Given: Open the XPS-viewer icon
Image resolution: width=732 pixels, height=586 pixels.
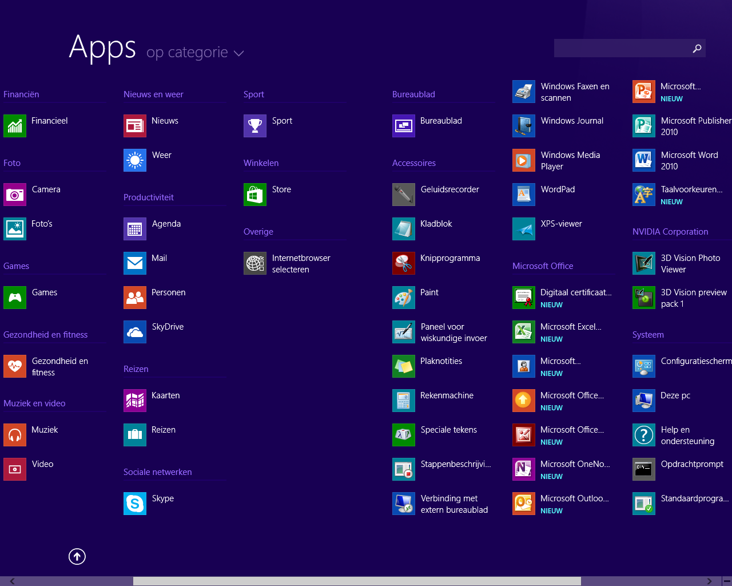Looking at the screenshot, I should 524,229.
